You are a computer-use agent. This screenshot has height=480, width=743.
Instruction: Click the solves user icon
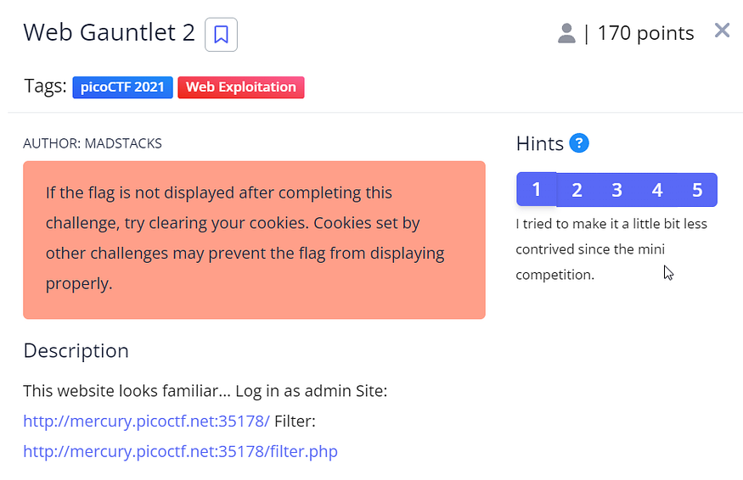click(566, 33)
